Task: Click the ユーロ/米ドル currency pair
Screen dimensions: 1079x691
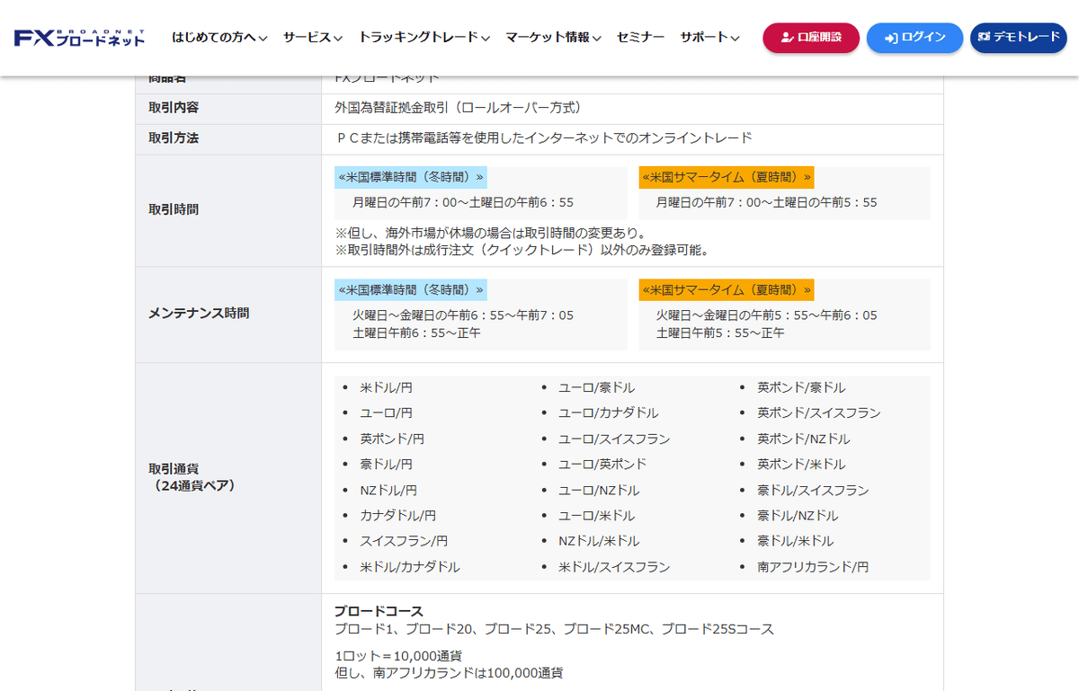Action: [x=596, y=516]
